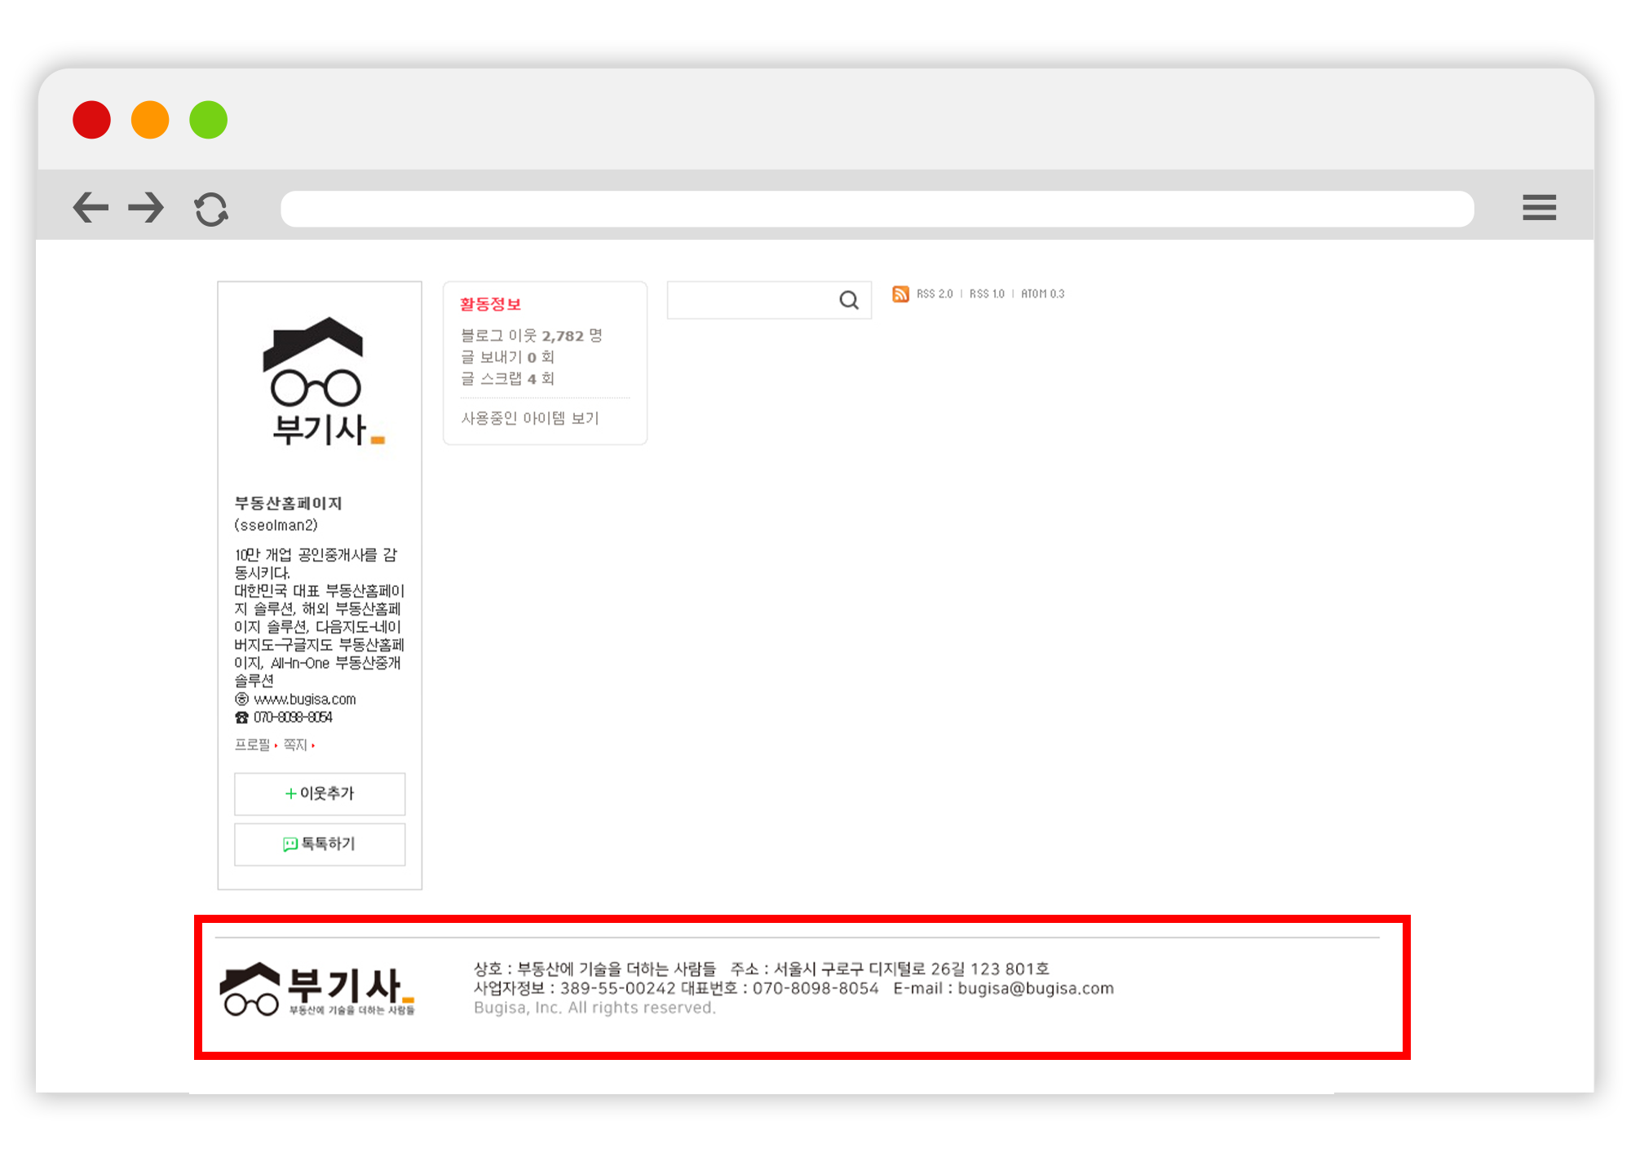The width and height of the screenshot is (1631, 1161).
Task: Click Bugisa, Inc. All rights reserved text
Action: pyautogui.click(x=594, y=1008)
